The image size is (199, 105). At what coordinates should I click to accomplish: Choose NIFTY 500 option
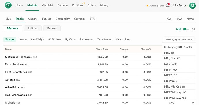point(179,81)
